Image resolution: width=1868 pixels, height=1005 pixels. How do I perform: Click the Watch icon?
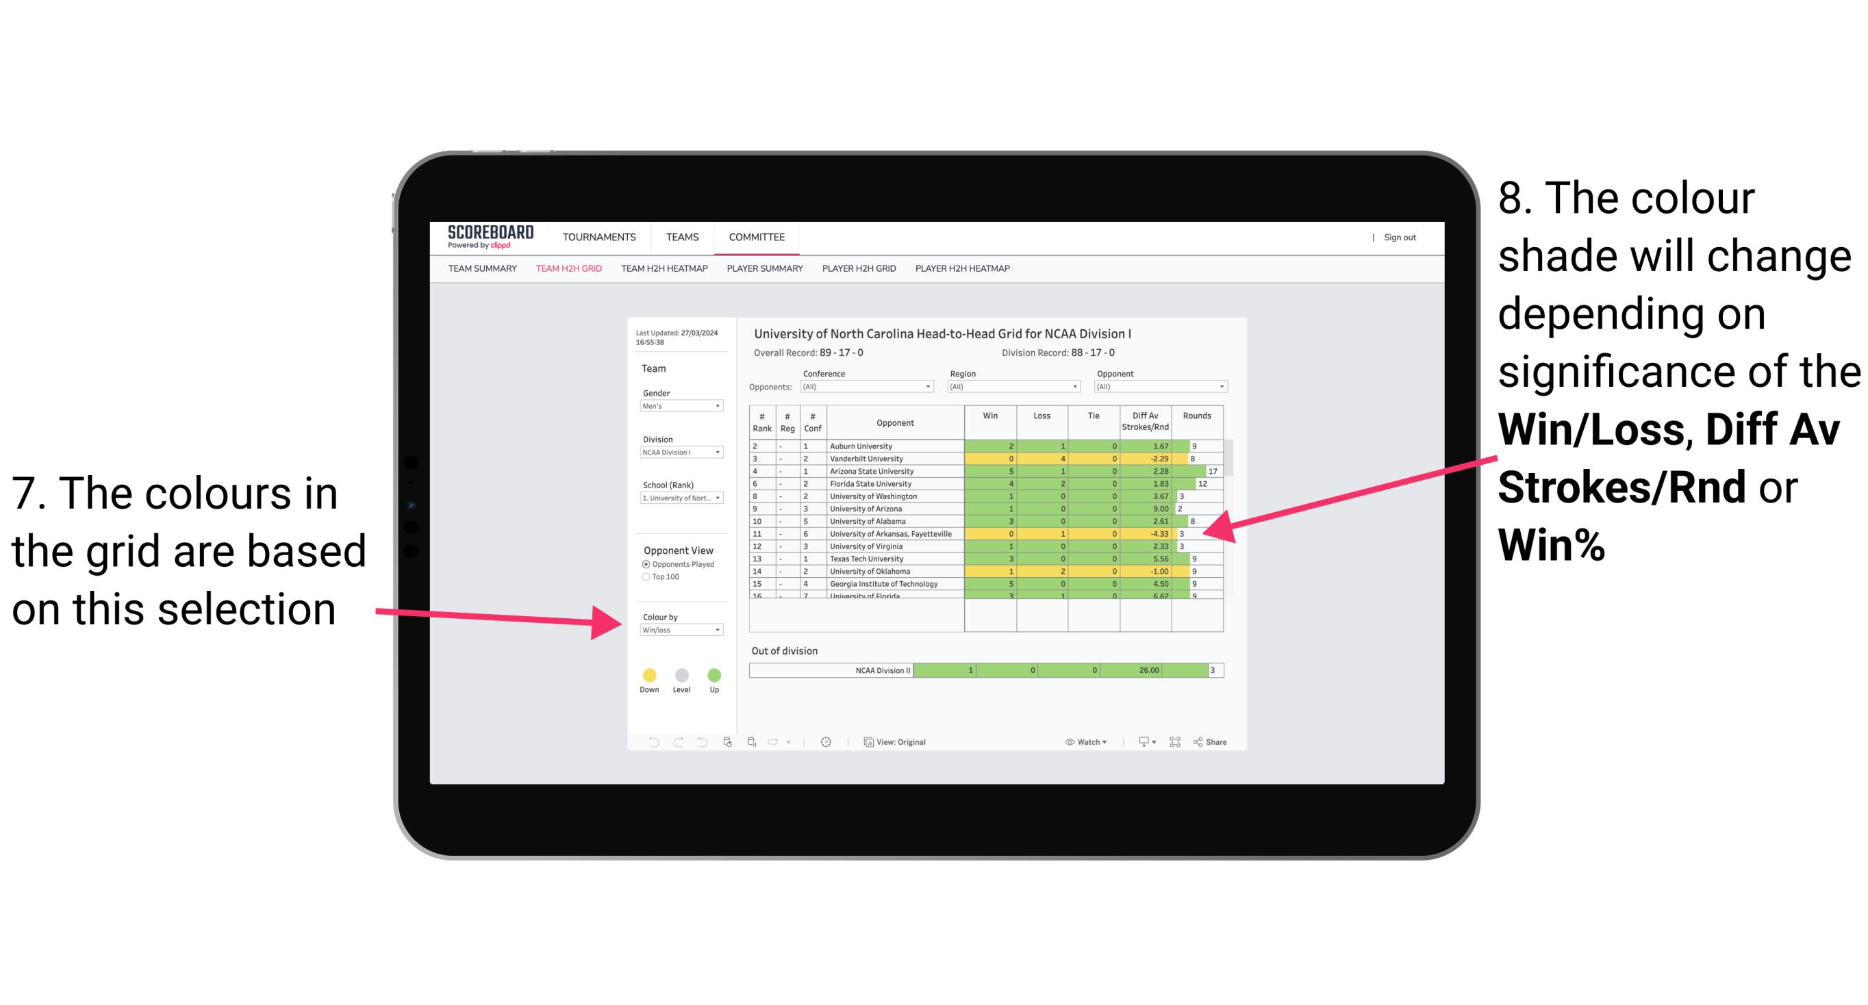click(x=1067, y=741)
